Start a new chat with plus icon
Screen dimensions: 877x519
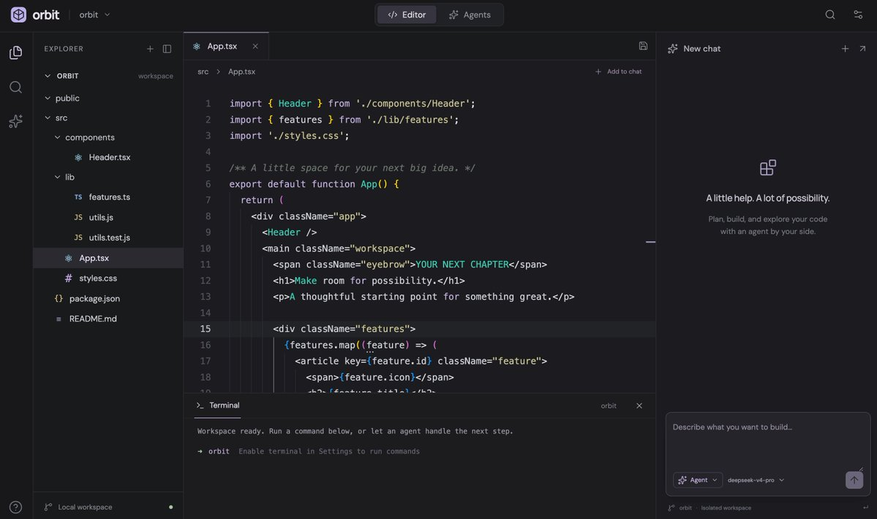[845, 48]
